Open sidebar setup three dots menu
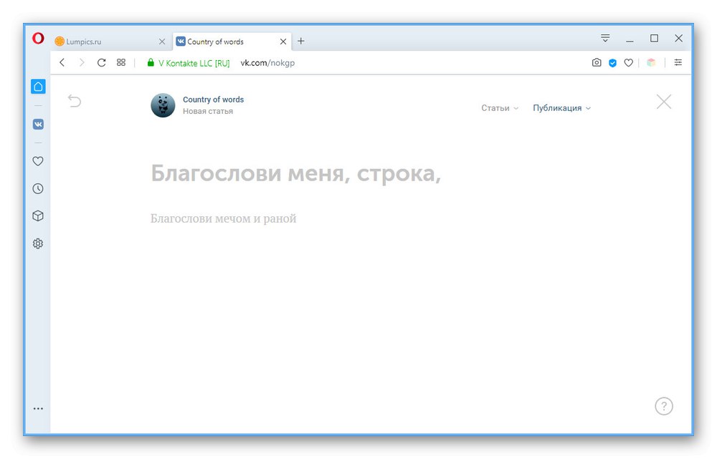Image resolution: width=717 pixels, height=459 pixels. 38,409
